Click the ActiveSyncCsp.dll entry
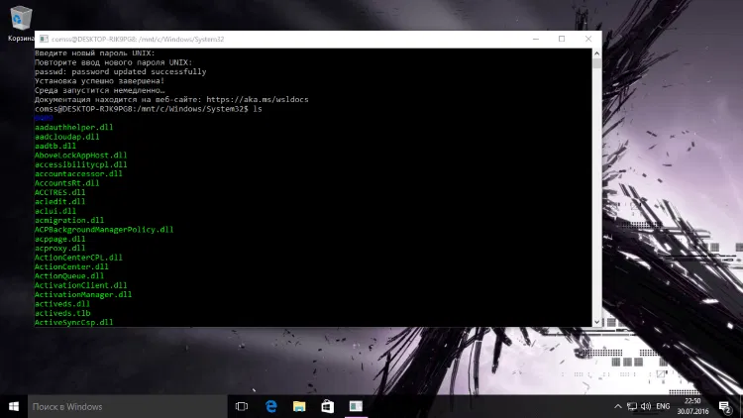The height and width of the screenshot is (418, 743). coord(74,322)
